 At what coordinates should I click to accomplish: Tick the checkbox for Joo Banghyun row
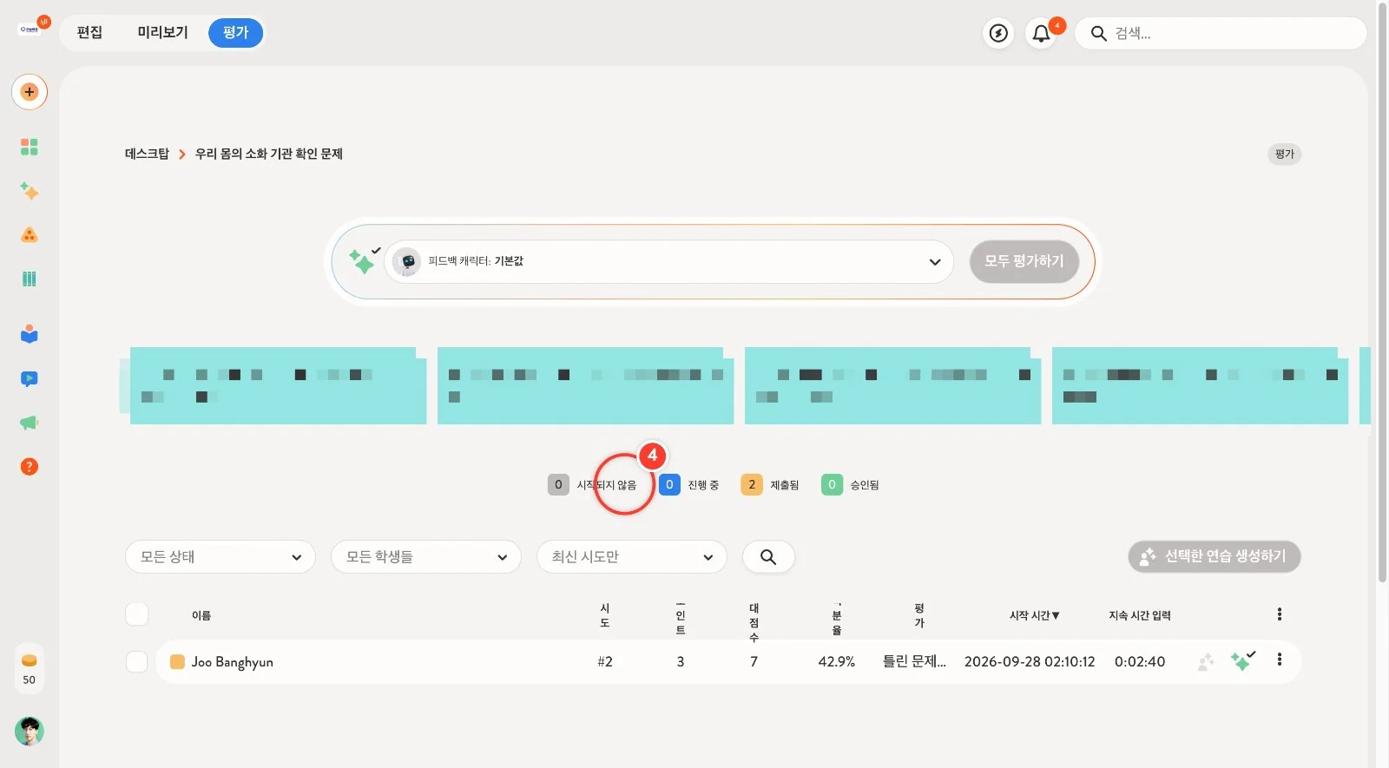coord(137,661)
